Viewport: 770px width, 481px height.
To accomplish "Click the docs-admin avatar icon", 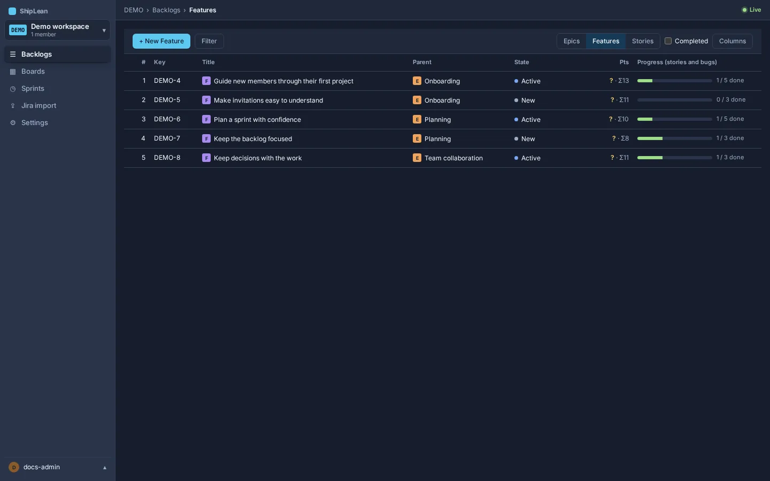I will click(14, 467).
